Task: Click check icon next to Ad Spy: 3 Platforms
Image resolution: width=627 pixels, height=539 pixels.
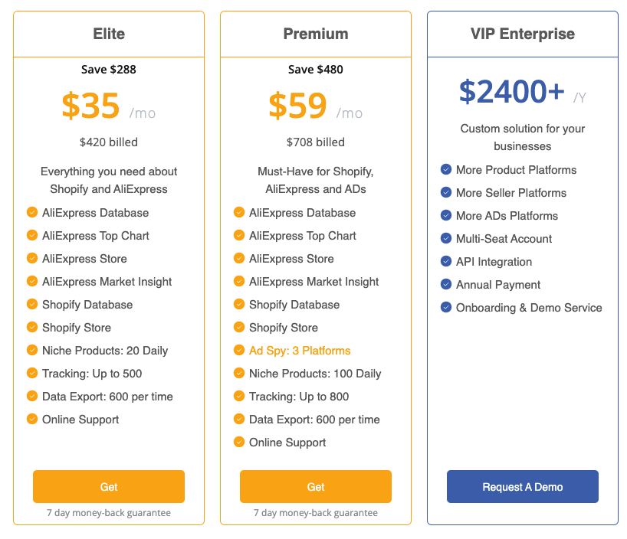Action: [239, 351]
